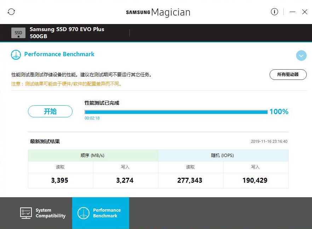This screenshot has width=312, height=229.
Task: Select the Performance Benchmark dial icon in navigation
Action: click(x=84, y=212)
